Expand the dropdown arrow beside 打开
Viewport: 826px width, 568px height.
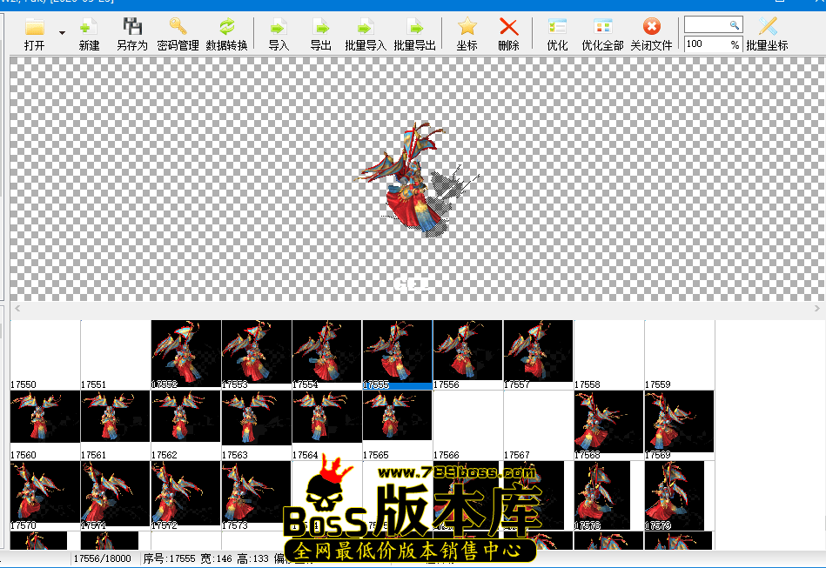coord(62,34)
